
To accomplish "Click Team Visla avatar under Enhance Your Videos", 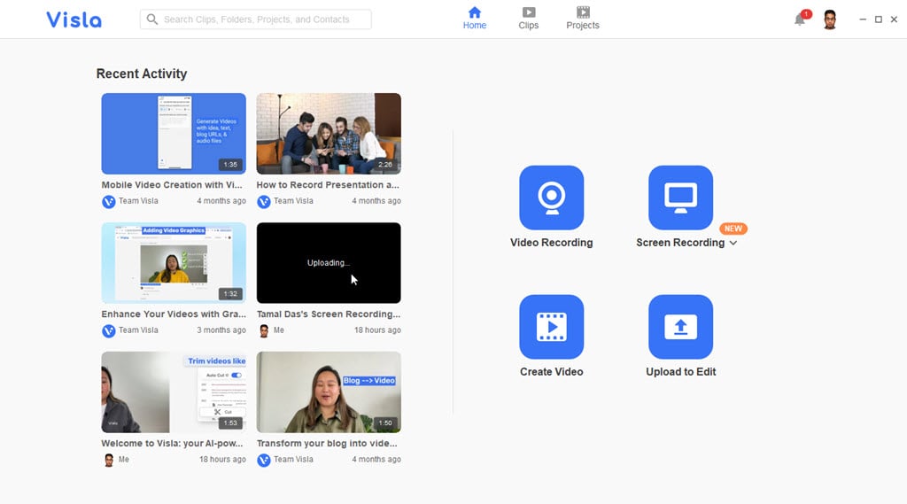I will coord(108,330).
